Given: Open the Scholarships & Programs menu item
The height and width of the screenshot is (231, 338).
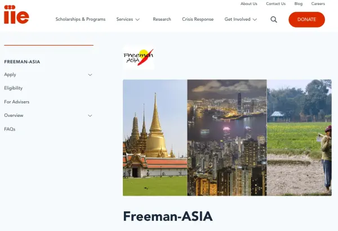Looking at the screenshot, I should coord(81,19).
